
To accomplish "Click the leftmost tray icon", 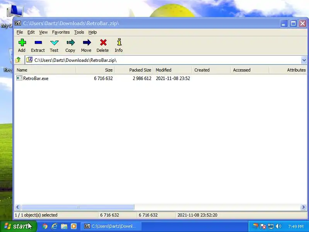I will [x=255, y=226].
